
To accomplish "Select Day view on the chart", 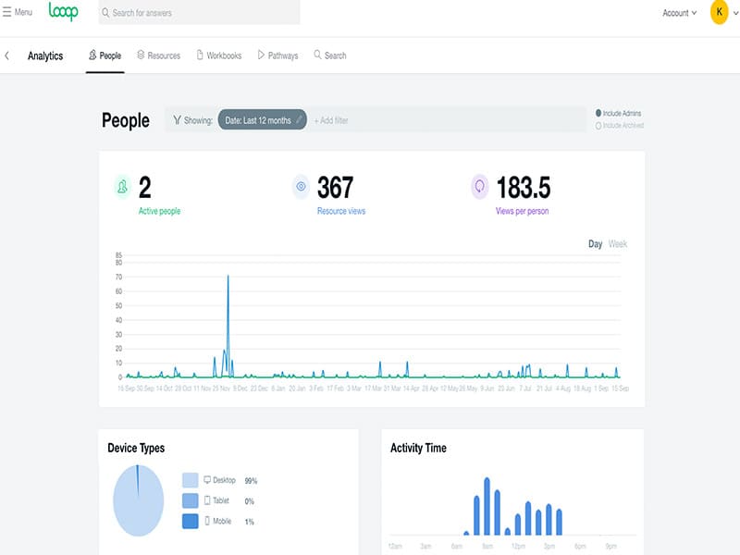I will tap(595, 244).
